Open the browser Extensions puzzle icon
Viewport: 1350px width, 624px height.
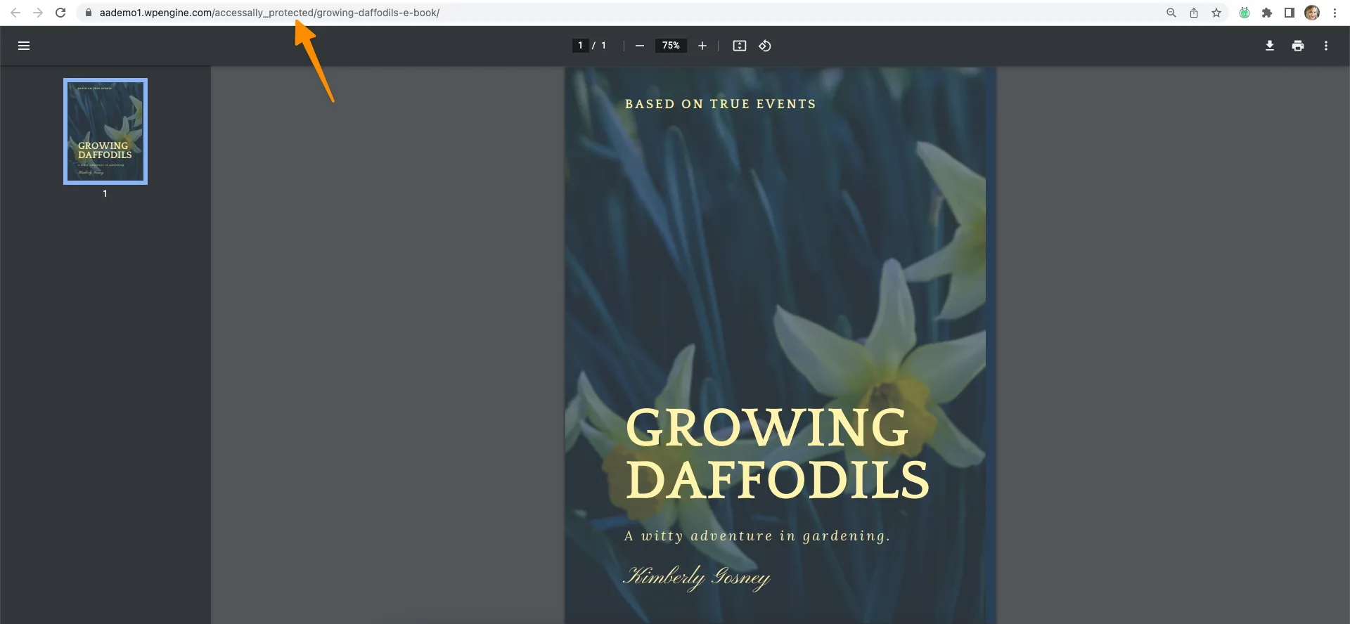pyautogui.click(x=1266, y=13)
